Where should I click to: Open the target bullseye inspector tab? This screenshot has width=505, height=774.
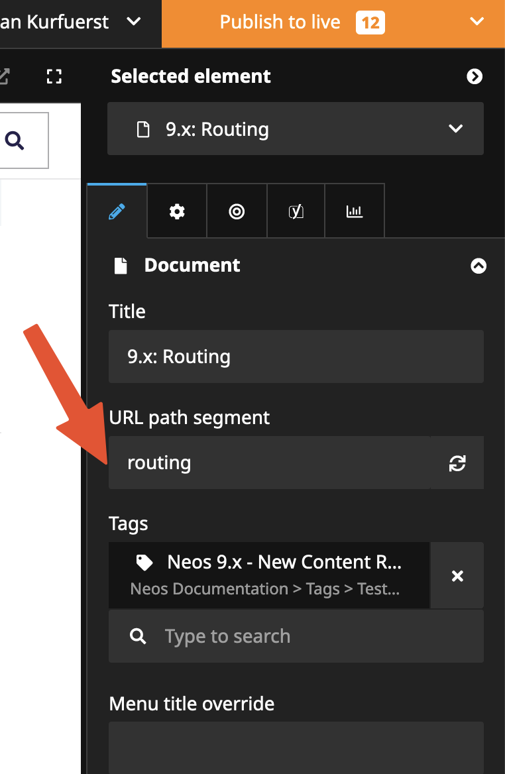point(237,211)
